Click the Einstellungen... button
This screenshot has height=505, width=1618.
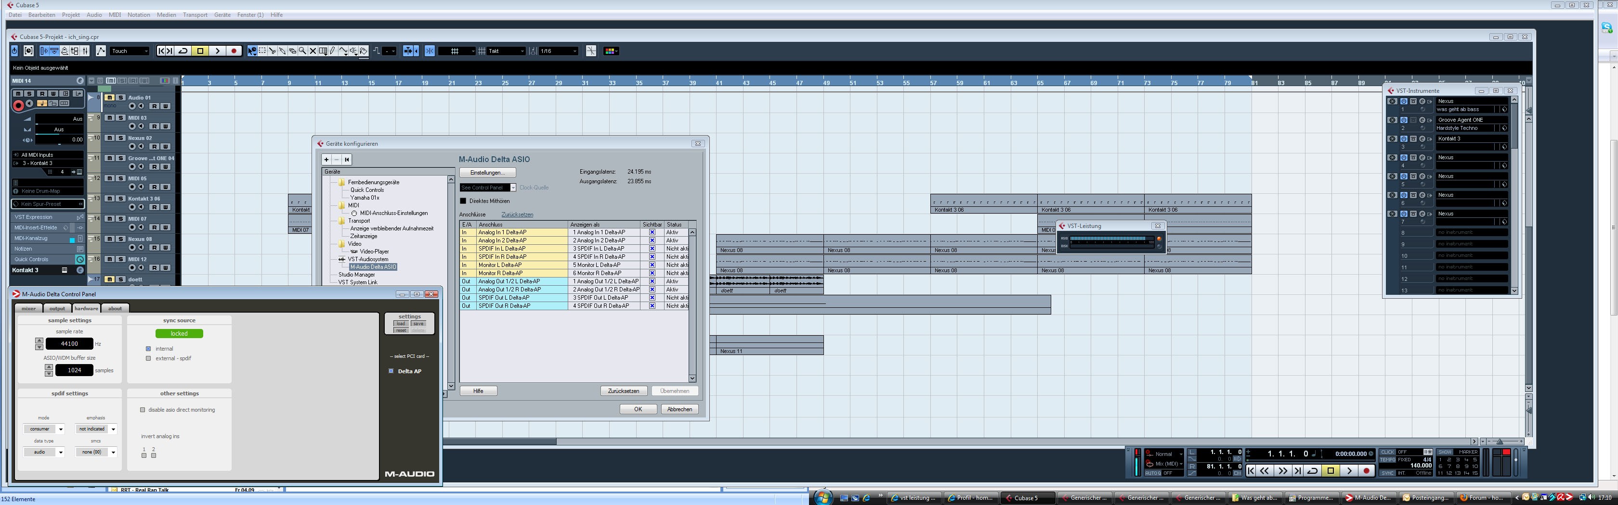pos(487,173)
